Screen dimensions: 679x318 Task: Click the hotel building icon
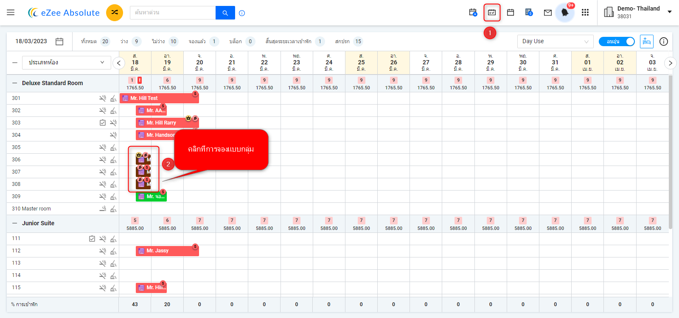click(x=609, y=12)
